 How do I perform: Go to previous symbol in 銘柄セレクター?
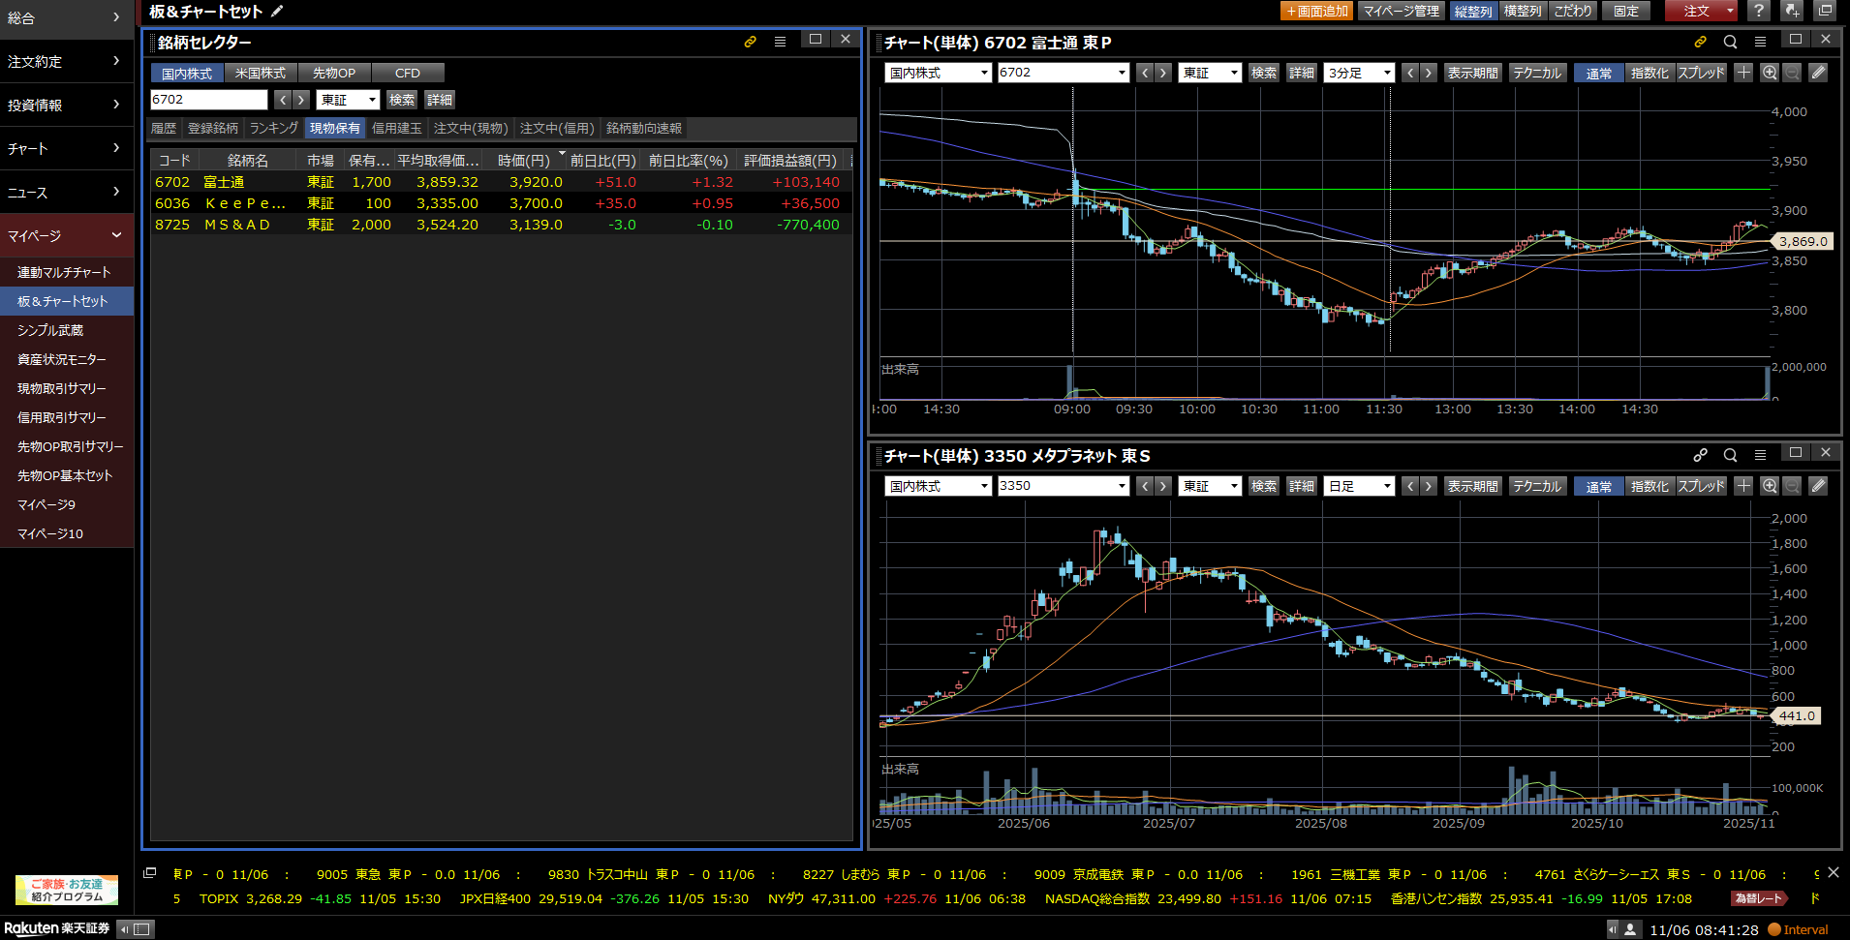coord(282,100)
